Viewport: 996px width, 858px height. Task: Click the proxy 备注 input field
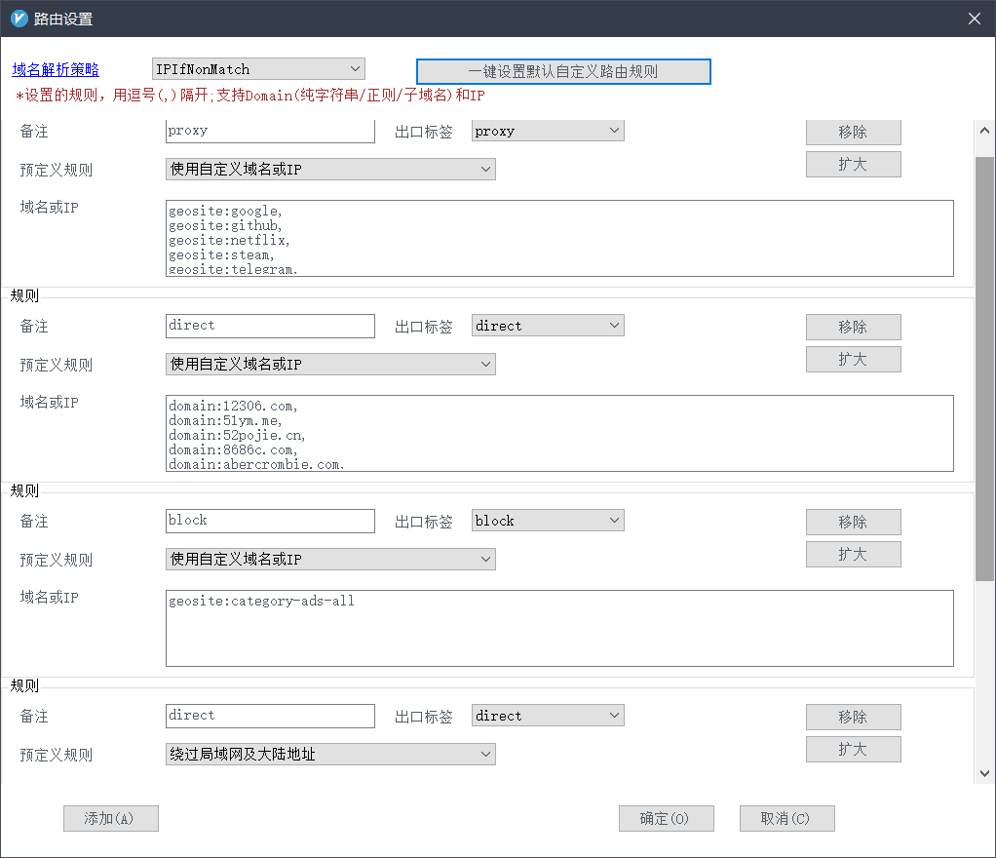pos(270,130)
